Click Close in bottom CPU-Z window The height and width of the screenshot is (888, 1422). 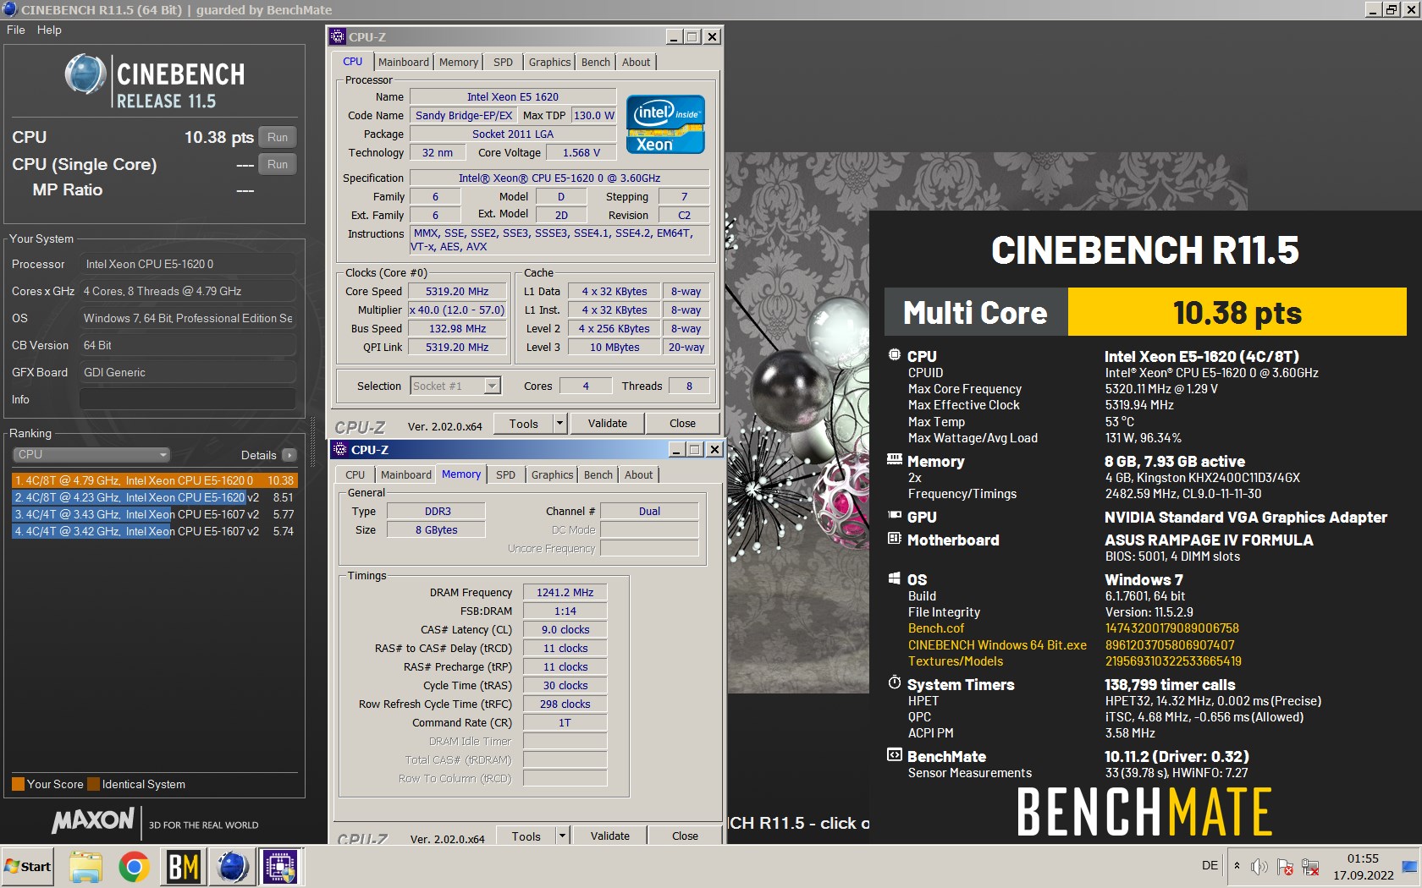[685, 836]
